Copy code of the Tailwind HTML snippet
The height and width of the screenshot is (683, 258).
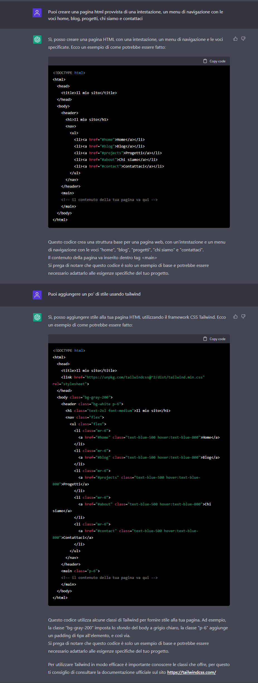214,339
